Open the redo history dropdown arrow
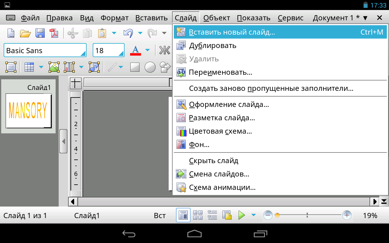This screenshot has height=243, width=389. 164,33
